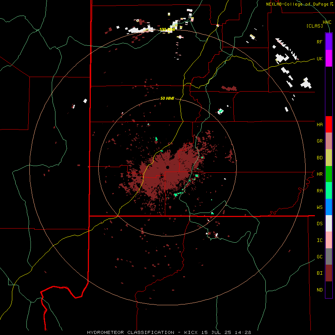Select the gray GC legend swatch
The height and width of the screenshot is (335, 335).
[329, 256]
